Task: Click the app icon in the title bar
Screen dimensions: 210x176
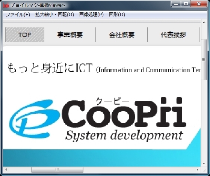Action: (6, 5)
